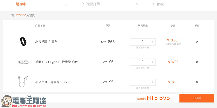Open 手機 USB Type-C 數據線 白色 link
Viewport: 217px width, 108px height.
click(x=56, y=62)
